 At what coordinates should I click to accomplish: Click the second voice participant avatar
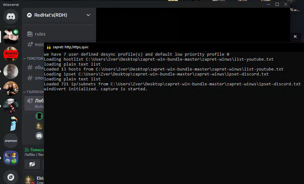(39, 126)
